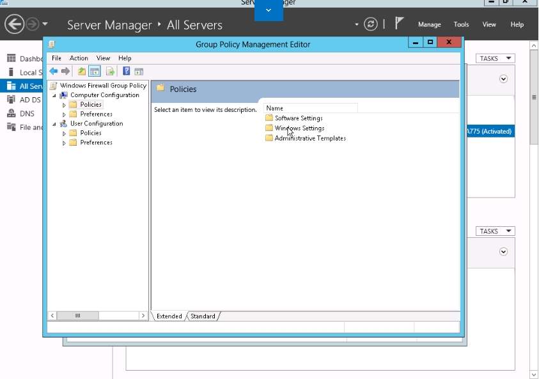The image size is (539, 379).
Task: Click the Name column header
Action: click(311, 108)
